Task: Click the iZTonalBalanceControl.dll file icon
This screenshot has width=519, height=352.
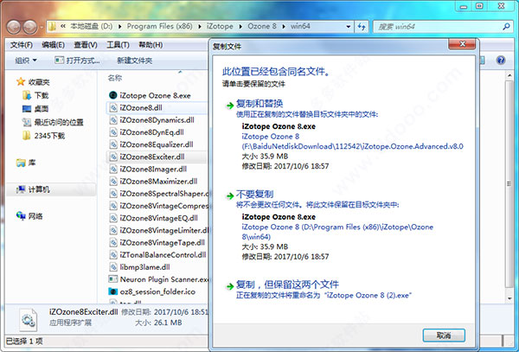Action: 113,255
